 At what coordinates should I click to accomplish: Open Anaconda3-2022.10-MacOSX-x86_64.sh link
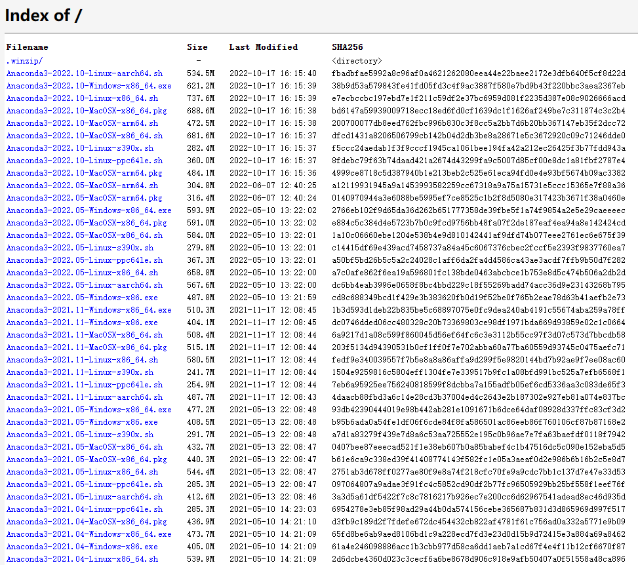(x=84, y=136)
